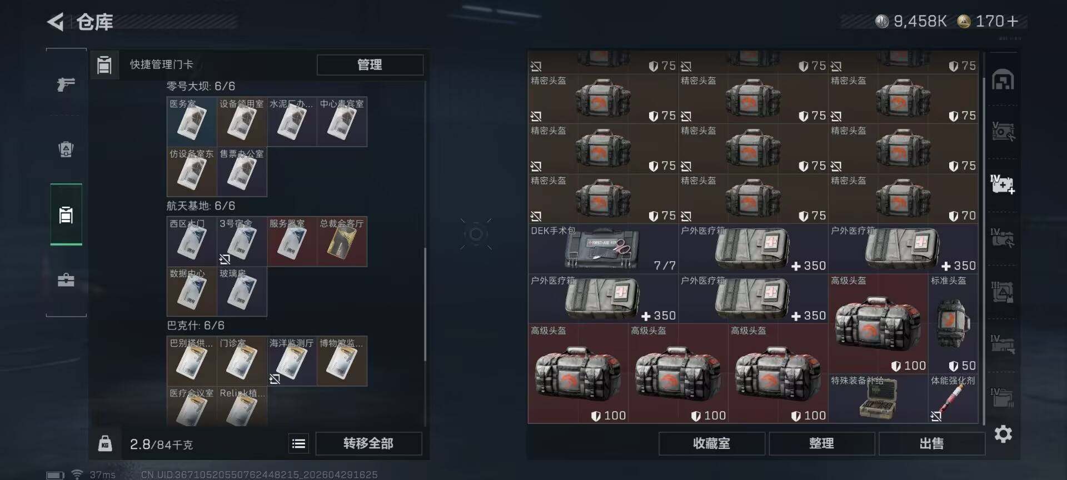Screen dimensions: 1067x480
Task: Click the 整理 sort button
Action: (821, 443)
